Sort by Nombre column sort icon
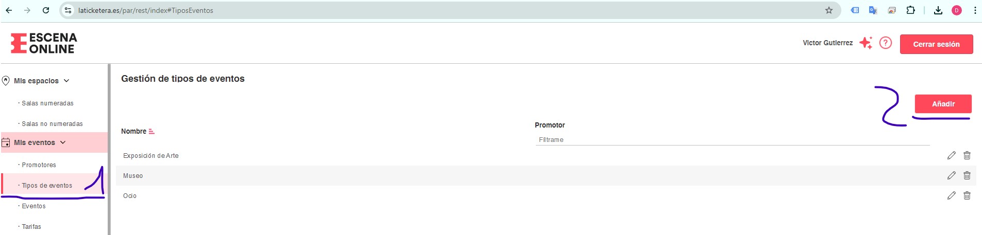Image resolution: width=982 pixels, height=235 pixels. click(151, 132)
